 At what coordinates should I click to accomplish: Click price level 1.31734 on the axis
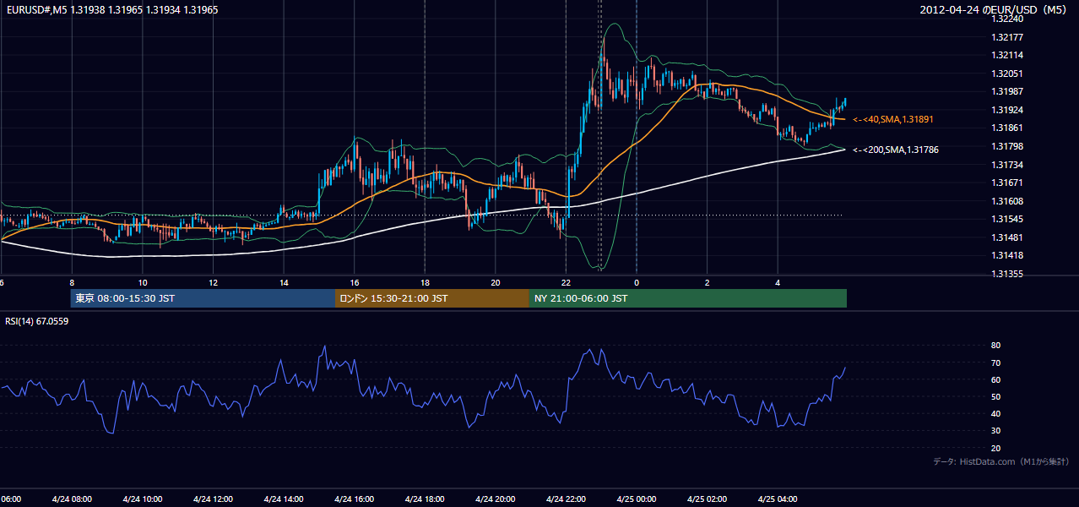click(1007, 165)
